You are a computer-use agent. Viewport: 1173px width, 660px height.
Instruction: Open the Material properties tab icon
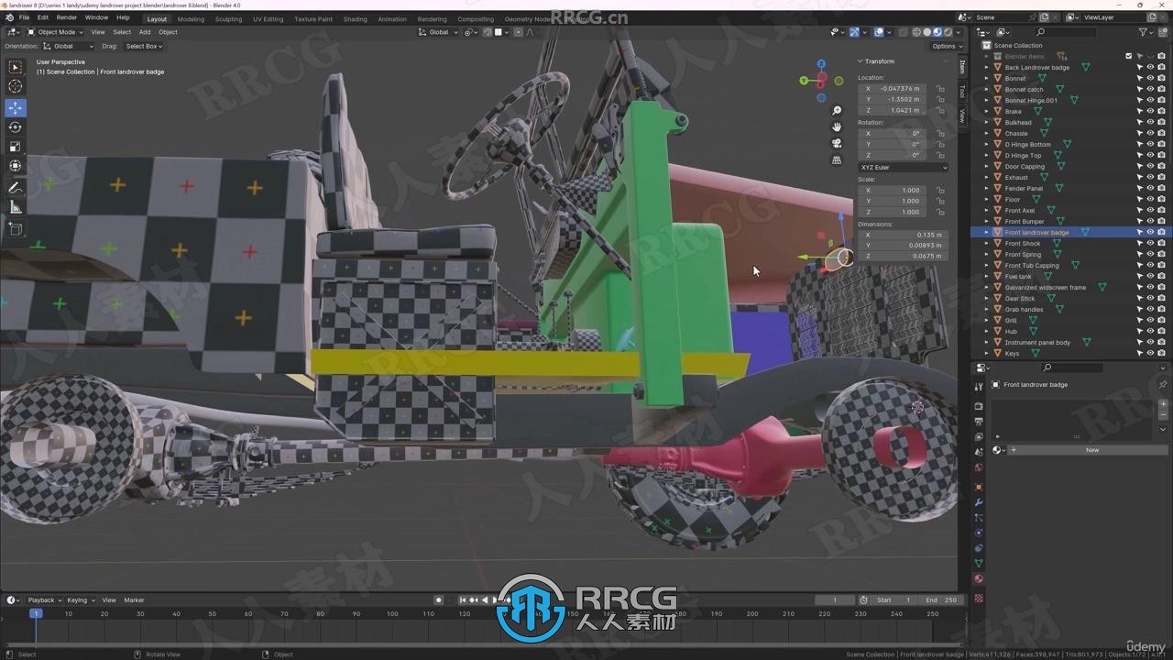click(x=979, y=579)
